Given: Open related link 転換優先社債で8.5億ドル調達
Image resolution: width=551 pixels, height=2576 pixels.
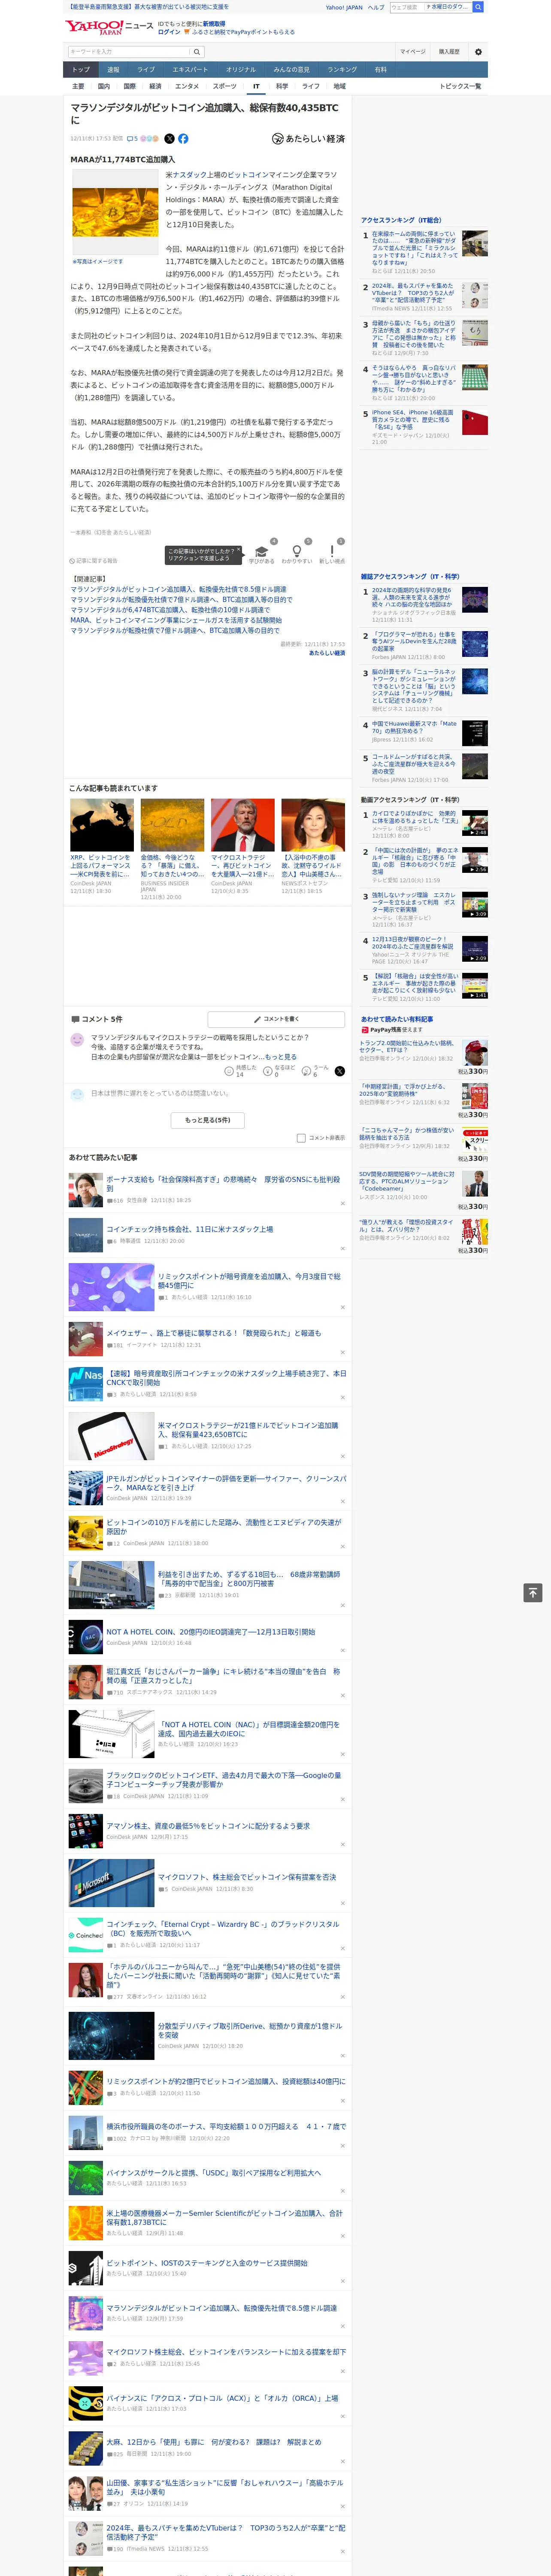Looking at the screenshot, I should [x=178, y=590].
